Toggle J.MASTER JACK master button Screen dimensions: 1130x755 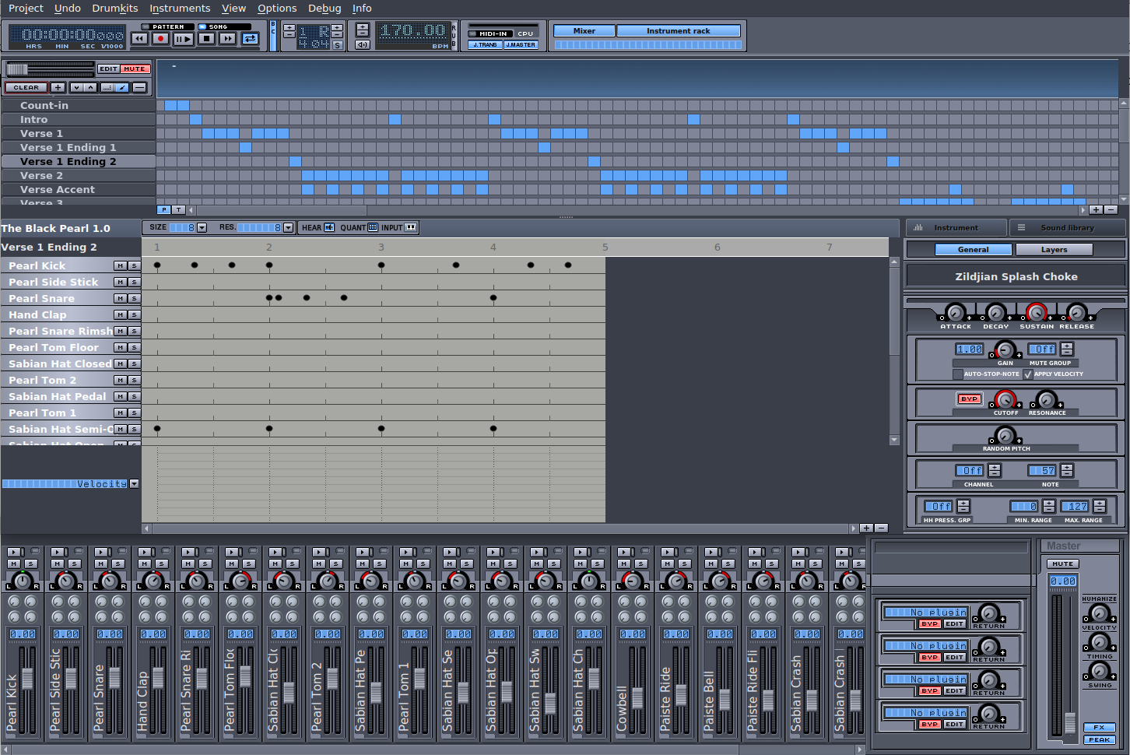[x=520, y=45]
